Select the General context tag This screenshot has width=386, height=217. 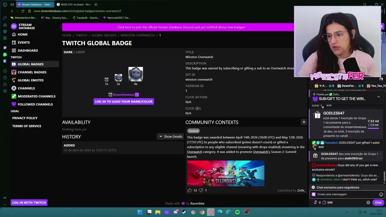[x=193, y=131]
